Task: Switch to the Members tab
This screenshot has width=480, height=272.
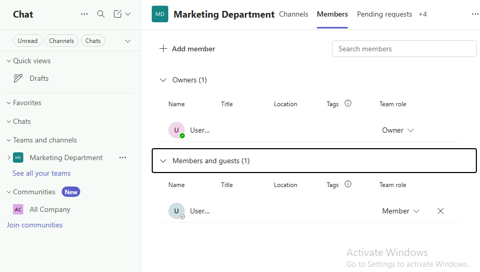Action: pos(332,15)
